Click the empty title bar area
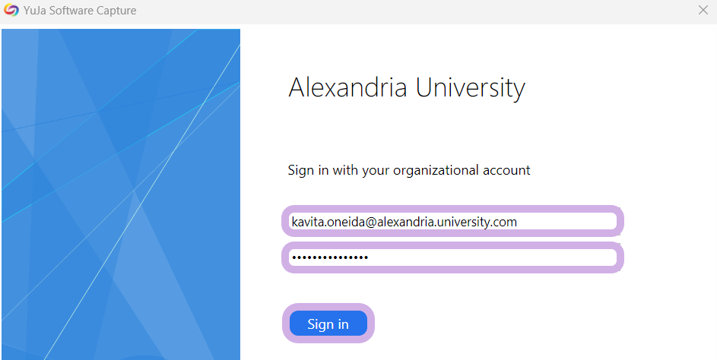This screenshot has width=717, height=360. click(411, 10)
